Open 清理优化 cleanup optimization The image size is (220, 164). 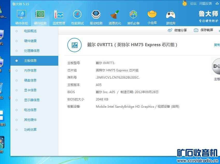pos(115,17)
